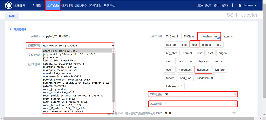Select the 实例 tab
266x120 pixels.
12,16
